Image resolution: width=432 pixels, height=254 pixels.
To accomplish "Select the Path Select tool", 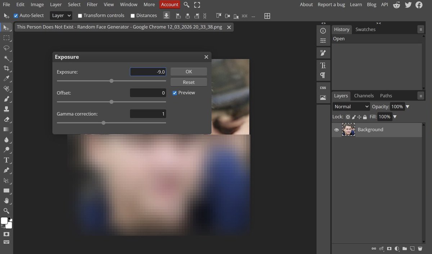I will point(6,180).
